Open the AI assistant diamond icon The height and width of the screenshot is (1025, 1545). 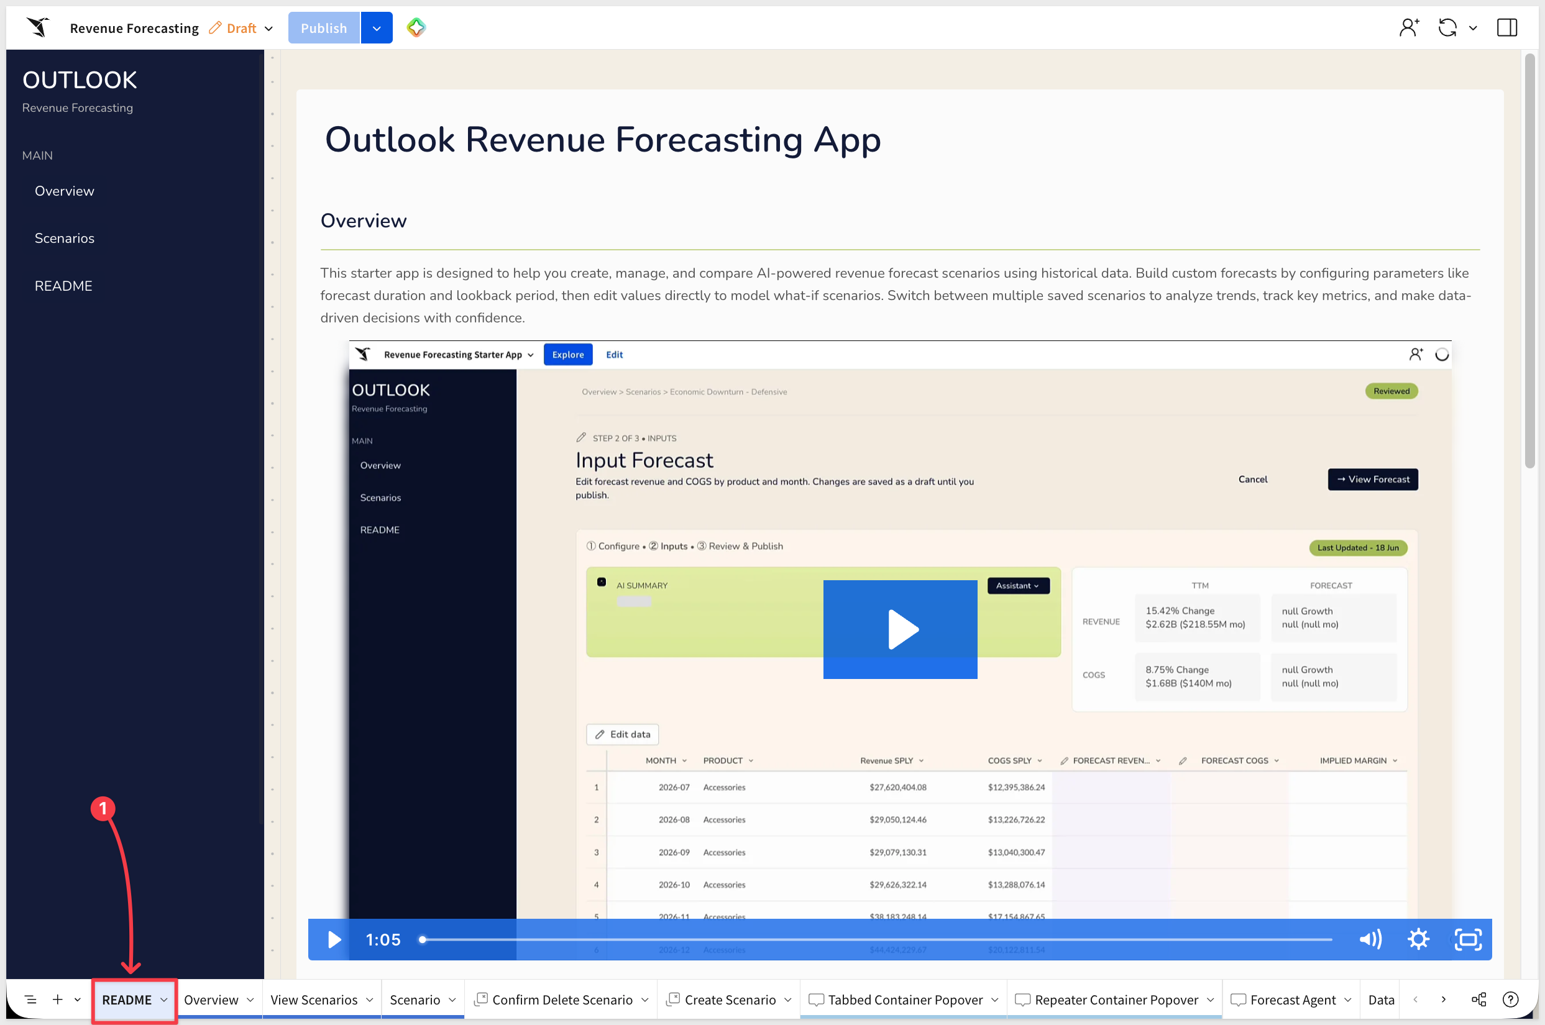click(416, 27)
